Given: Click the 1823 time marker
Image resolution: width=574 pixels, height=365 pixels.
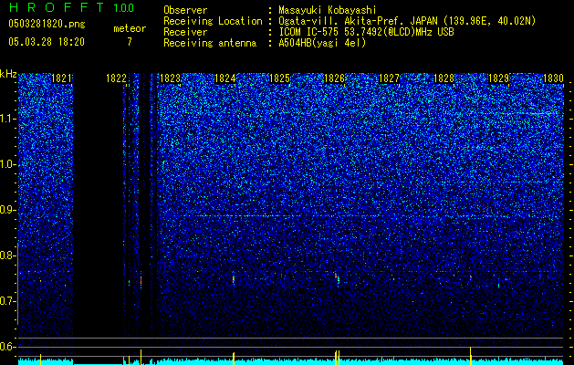Looking at the screenshot, I should 171,78.
